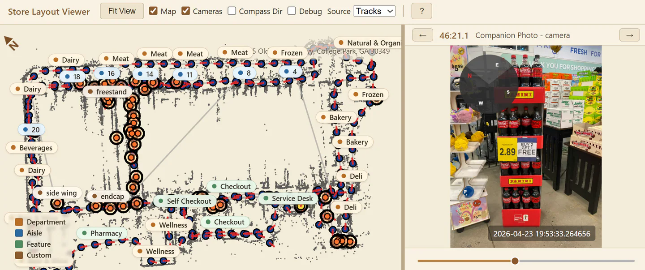The image size is (645, 270).
Task: Select the aisle 8 marker
Action: point(245,73)
